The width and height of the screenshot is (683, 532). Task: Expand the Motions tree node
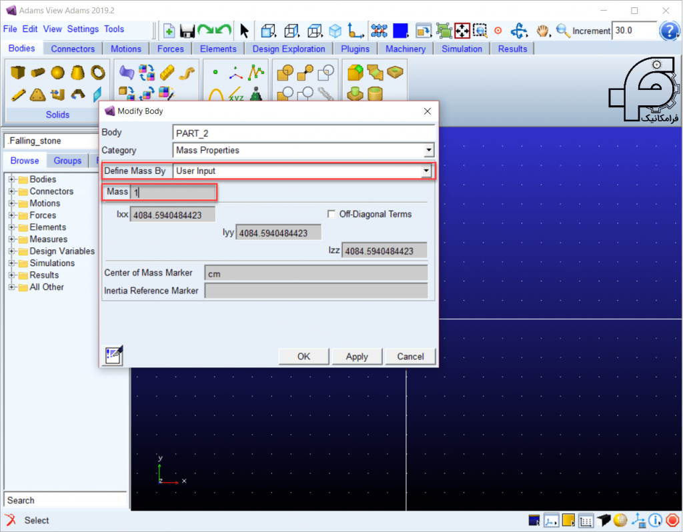(x=12, y=203)
